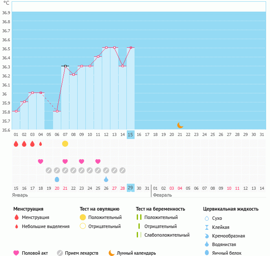Select the pink heart on cycle day 11
The height and width of the screenshot is (256, 270).
(x=98, y=161)
